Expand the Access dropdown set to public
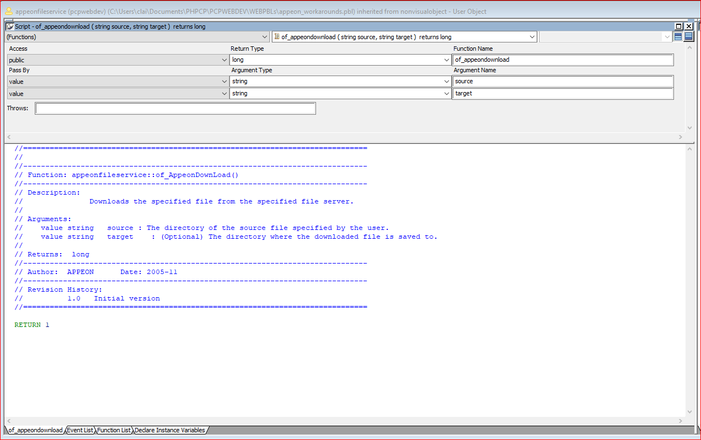Image resolution: width=701 pixels, height=440 pixels. click(224, 60)
